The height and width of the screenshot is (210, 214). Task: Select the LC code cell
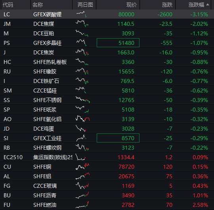(x=7, y=14)
